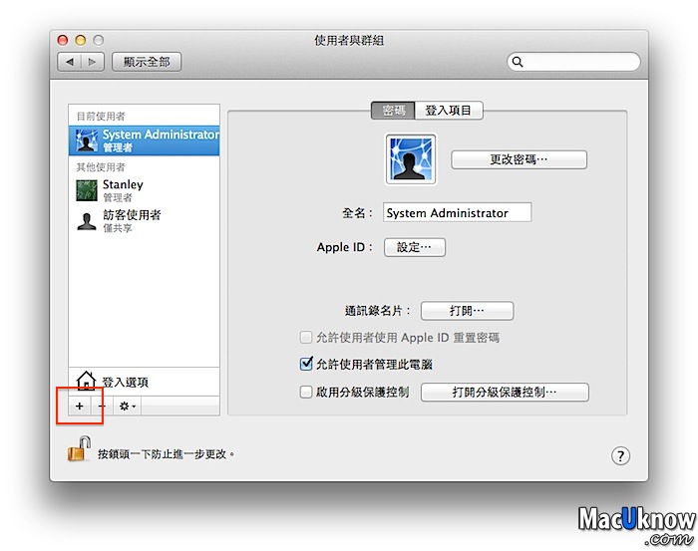Click the Apple ID 設定 button
Screen dimensions: 698x551
(x=414, y=247)
